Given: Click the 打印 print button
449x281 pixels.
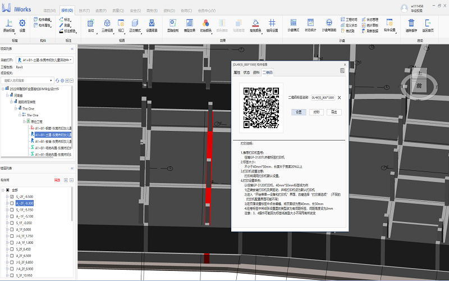Looking at the screenshot, I should tap(317, 112).
